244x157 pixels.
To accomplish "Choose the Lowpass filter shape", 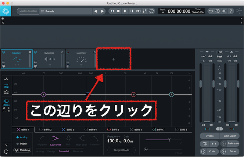I will pyautogui.click(x=95, y=141).
